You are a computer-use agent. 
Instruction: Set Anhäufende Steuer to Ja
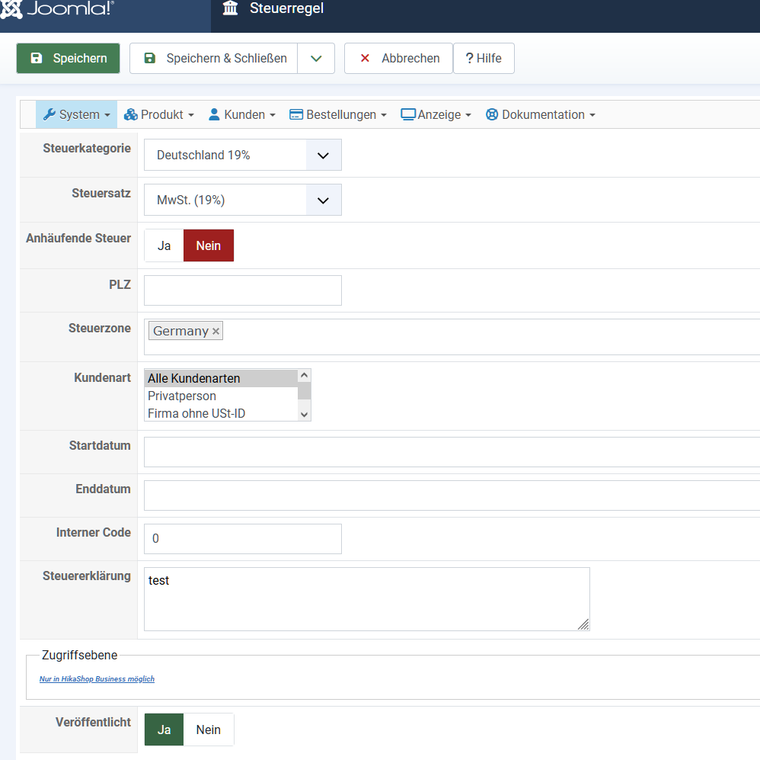click(x=164, y=245)
